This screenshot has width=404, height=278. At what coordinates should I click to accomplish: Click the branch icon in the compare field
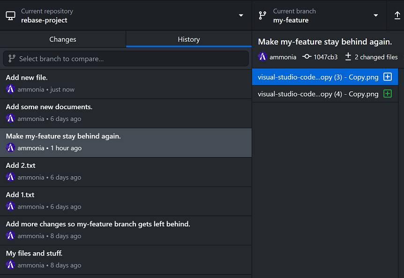pos(12,59)
